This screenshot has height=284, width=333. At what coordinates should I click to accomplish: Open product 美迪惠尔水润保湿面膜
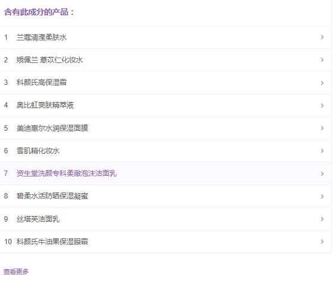point(52,128)
